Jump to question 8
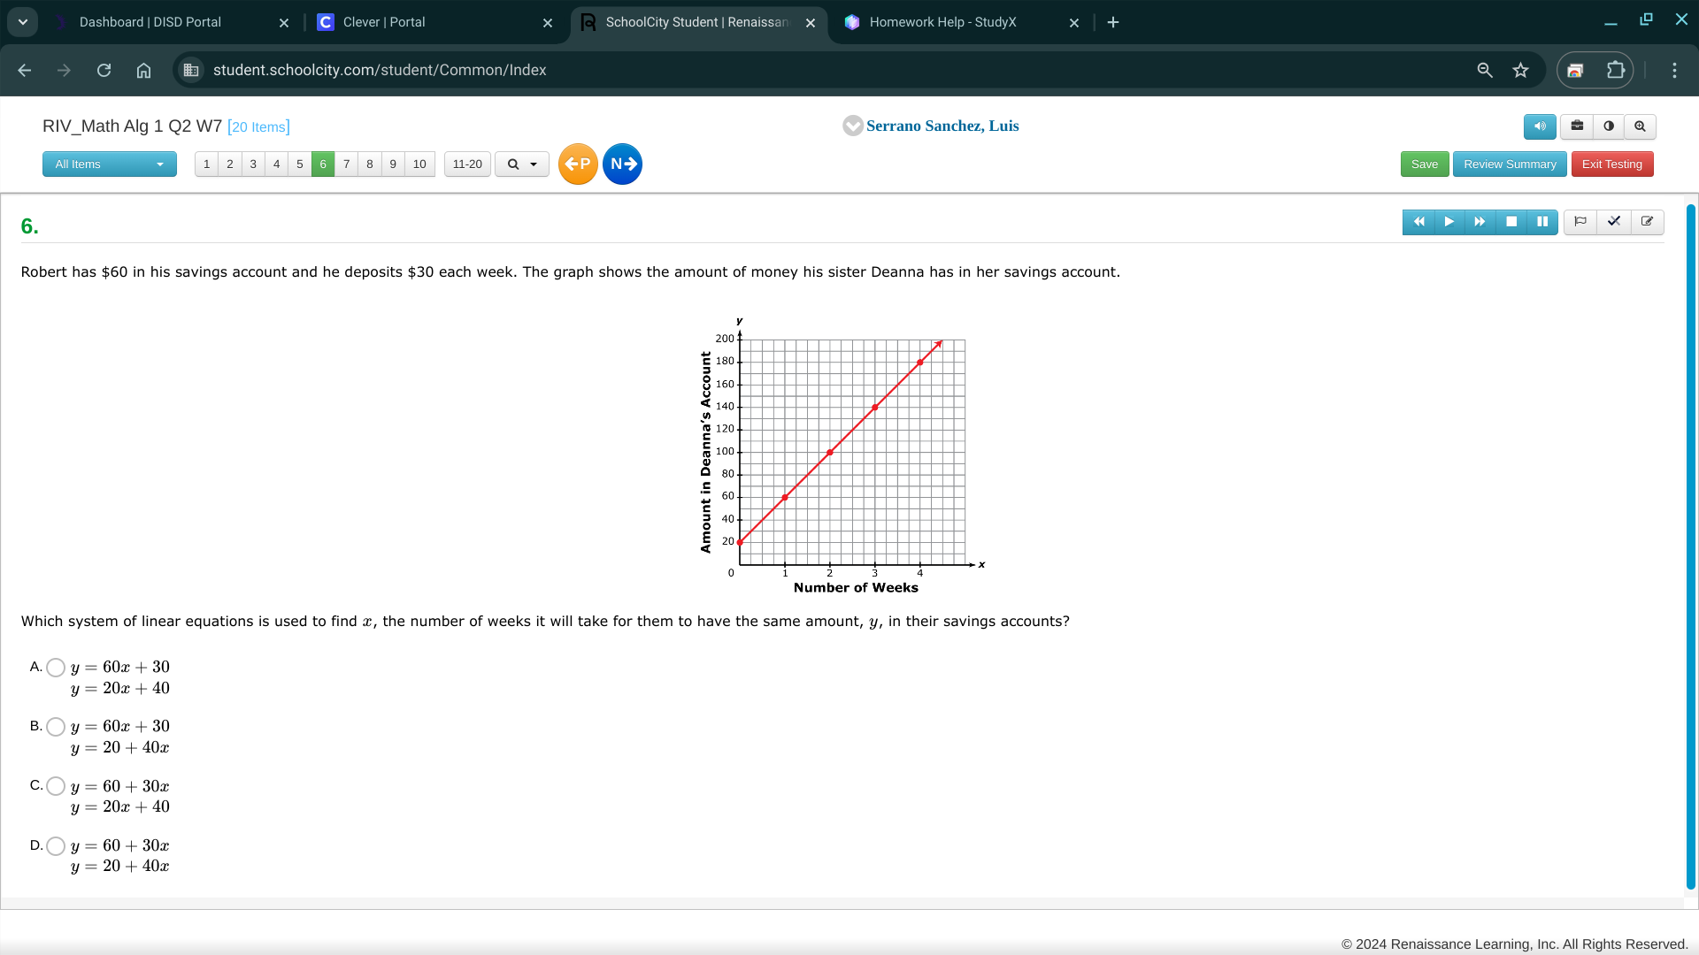The image size is (1699, 955). click(x=370, y=164)
